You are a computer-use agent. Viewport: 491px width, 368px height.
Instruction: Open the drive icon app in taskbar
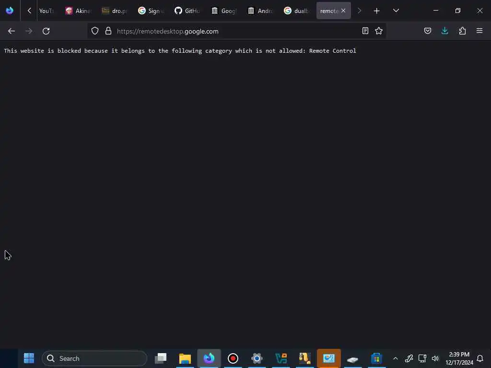[x=352, y=359]
